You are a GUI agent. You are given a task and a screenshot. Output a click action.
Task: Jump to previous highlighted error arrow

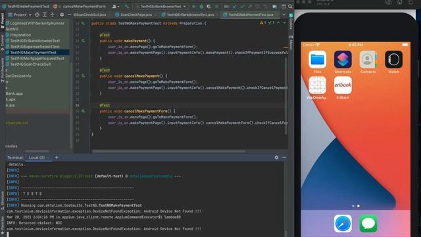tap(278, 23)
